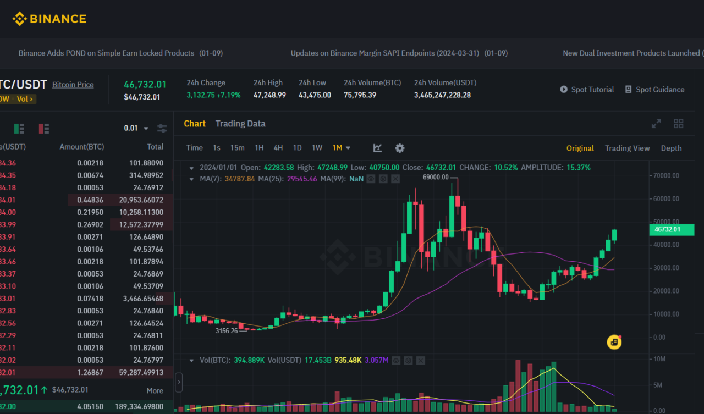Click the 3156.26 low marker label
The width and height of the screenshot is (704, 414).
point(227,330)
